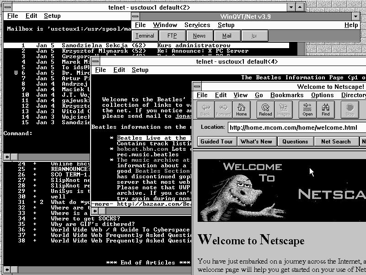Click the Open icon in Netscape toolbar
366x275 pixels.
307,110
